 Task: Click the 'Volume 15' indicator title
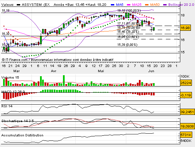10,78
